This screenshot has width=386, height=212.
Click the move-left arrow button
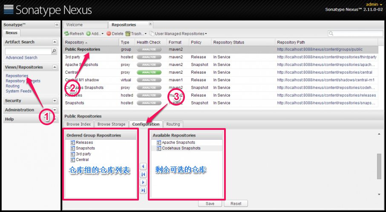[143, 166]
